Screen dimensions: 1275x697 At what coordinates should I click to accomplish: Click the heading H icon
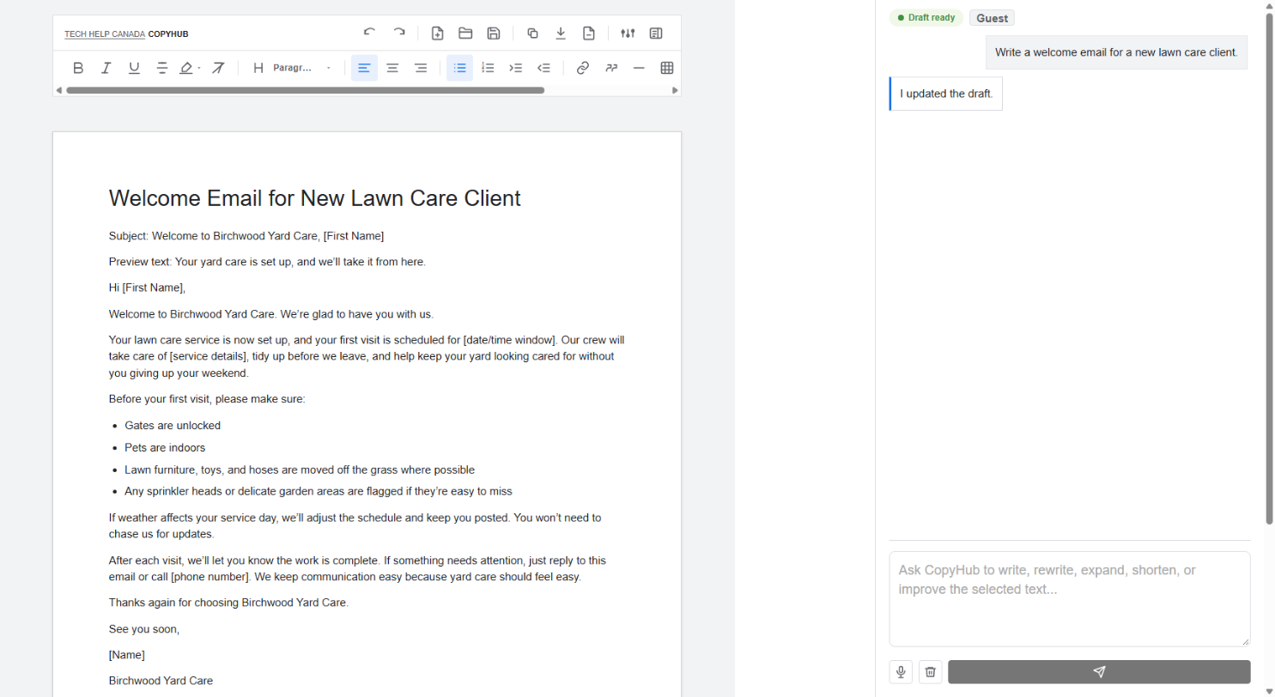click(x=258, y=68)
